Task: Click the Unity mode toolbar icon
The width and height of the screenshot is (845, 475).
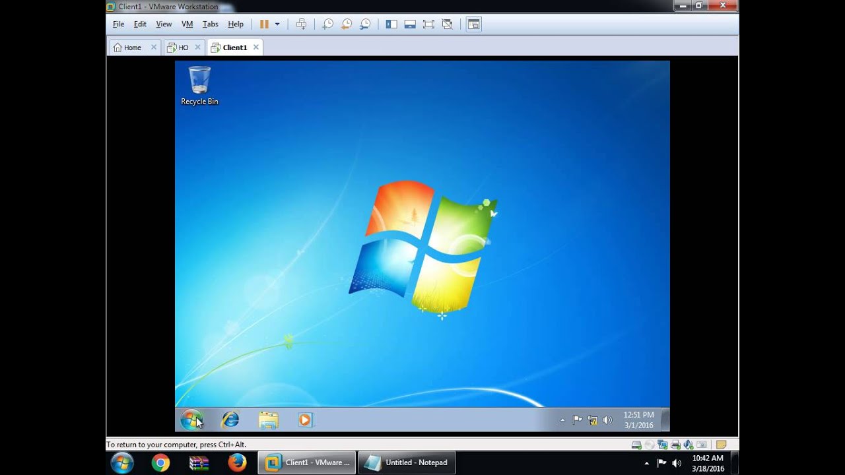Action: (x=447, y=24)
